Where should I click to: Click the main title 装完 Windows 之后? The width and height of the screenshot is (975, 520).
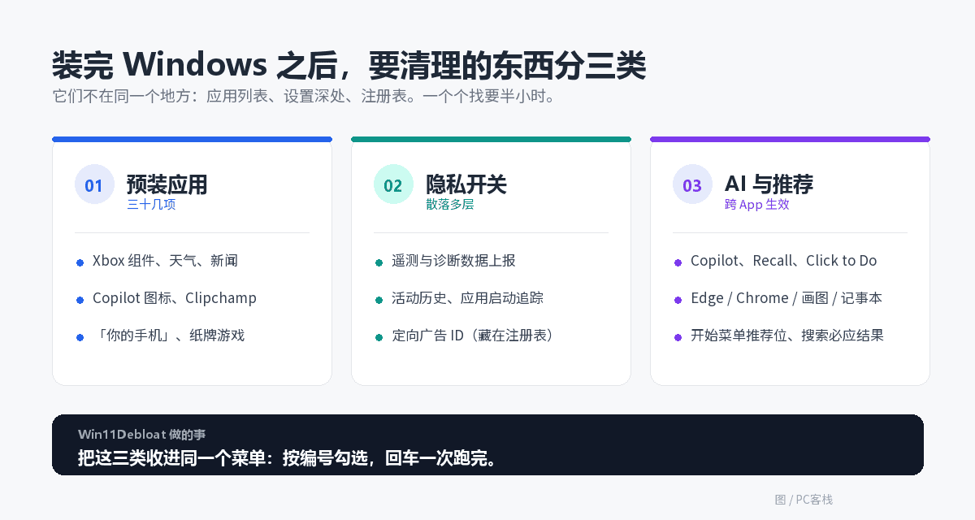pyautogui.click(x=349, y=65)
